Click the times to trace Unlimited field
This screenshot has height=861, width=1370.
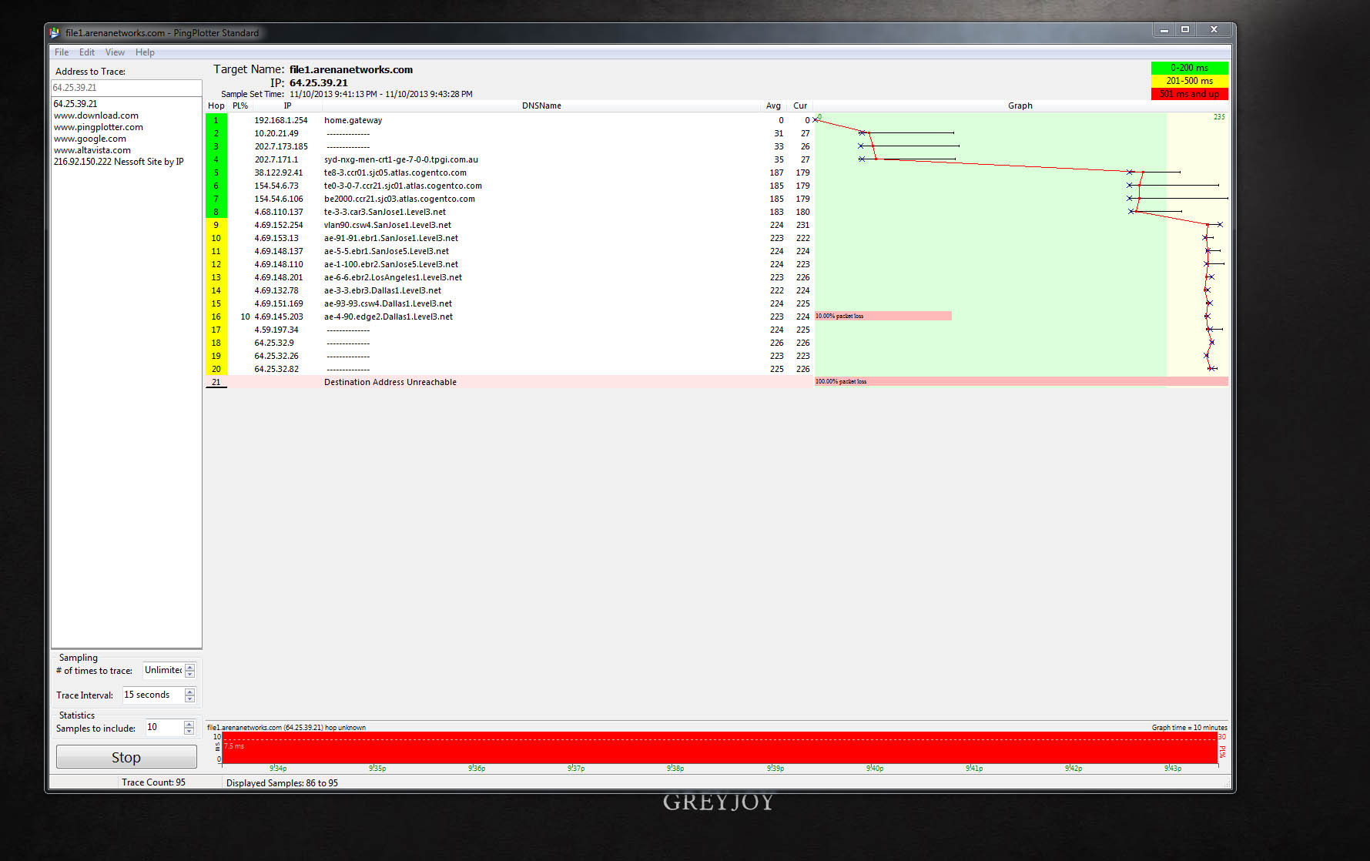coord(163,671)
